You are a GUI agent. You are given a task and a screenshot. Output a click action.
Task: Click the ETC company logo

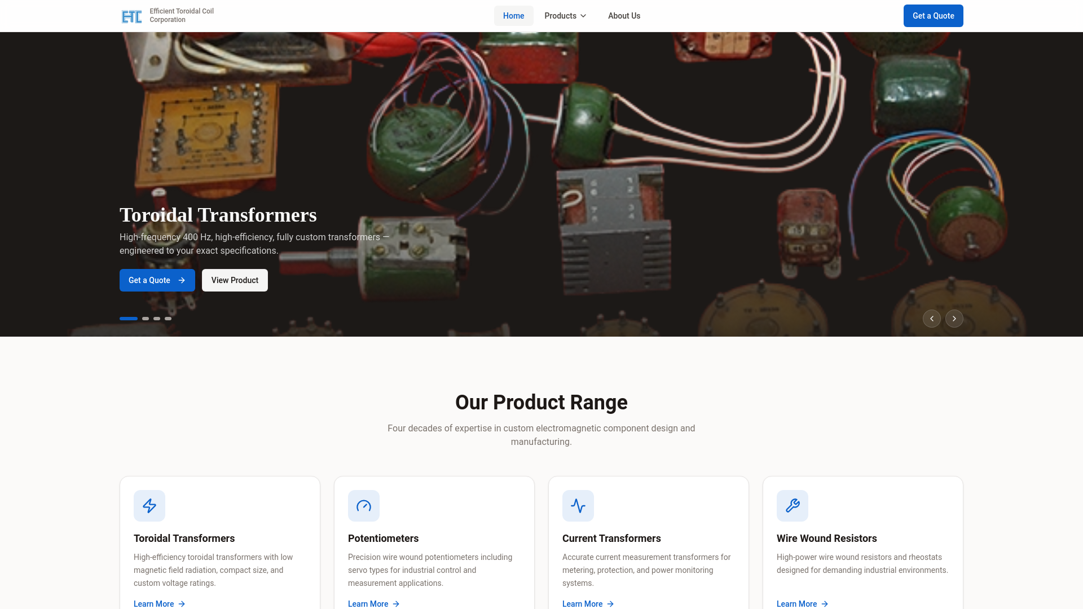coord(131,16)
